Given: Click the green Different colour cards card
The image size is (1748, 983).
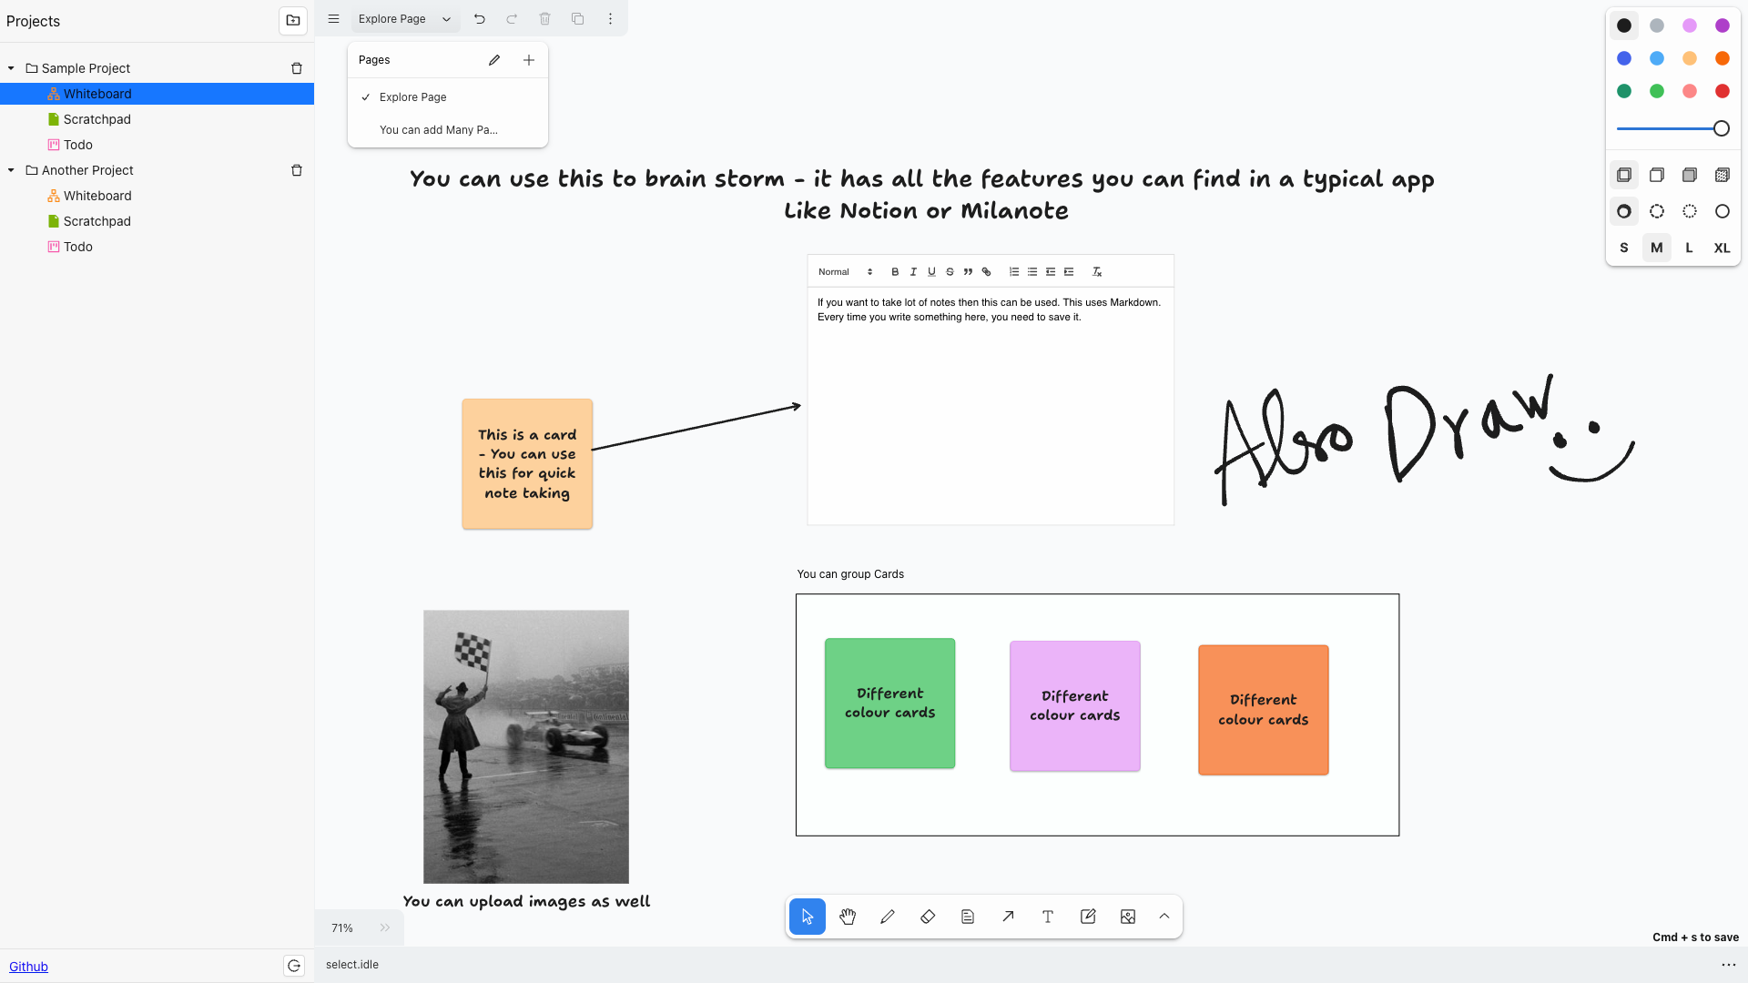Looking at the screenshot, I should (889, 703).
